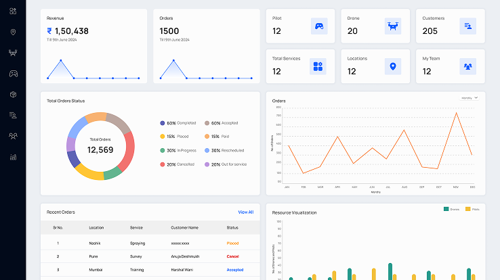This screenshot has width=500, height=280.
Task: Open the customer list icon in sidebar
Action: pyautogui.click(x=13, y=115)
